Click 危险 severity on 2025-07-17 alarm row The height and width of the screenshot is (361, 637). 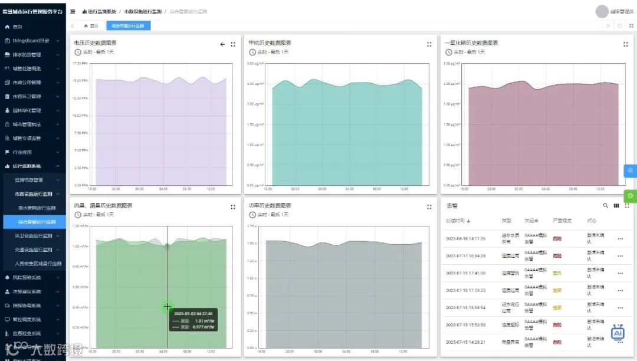[x=557, y=256]
